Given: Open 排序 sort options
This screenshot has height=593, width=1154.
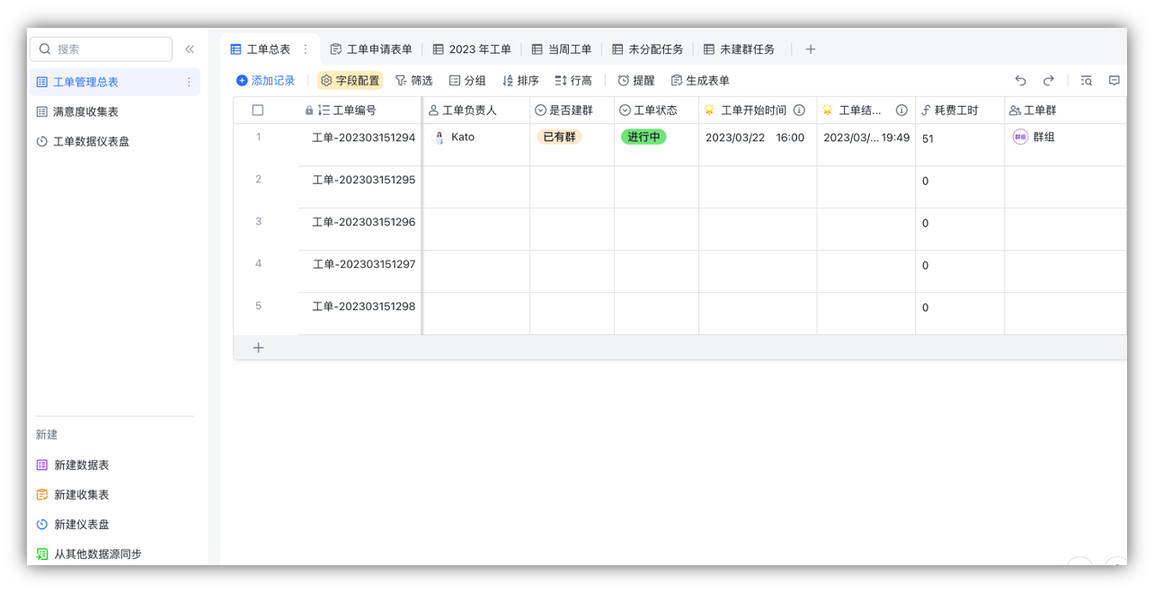Looking at the screenshot, I should pyautogui.click(x=520, y=81).
